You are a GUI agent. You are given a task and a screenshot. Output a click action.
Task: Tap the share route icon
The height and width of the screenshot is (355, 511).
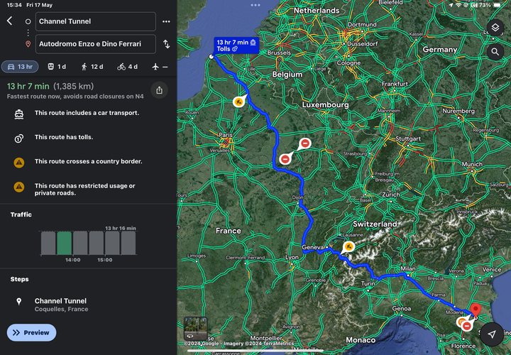pos(159,90)
